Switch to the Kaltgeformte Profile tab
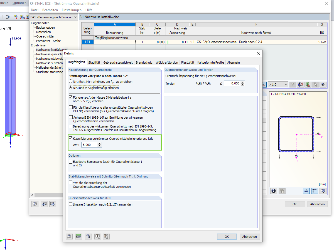The image size is (334, 250). [x=211, y=62]
